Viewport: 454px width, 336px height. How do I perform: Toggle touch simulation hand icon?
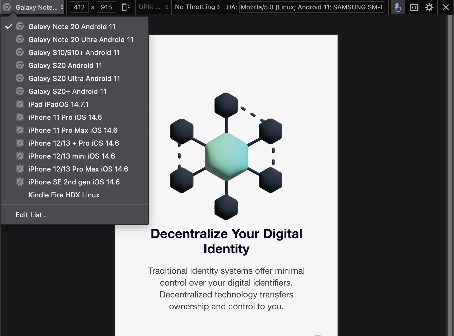coord(398,7)
